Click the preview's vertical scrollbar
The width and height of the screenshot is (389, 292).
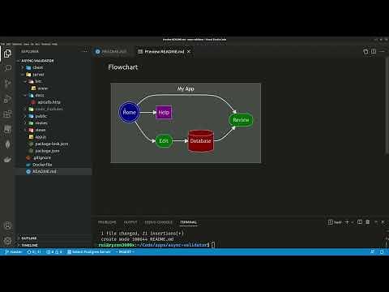click(x=387, y=105)
